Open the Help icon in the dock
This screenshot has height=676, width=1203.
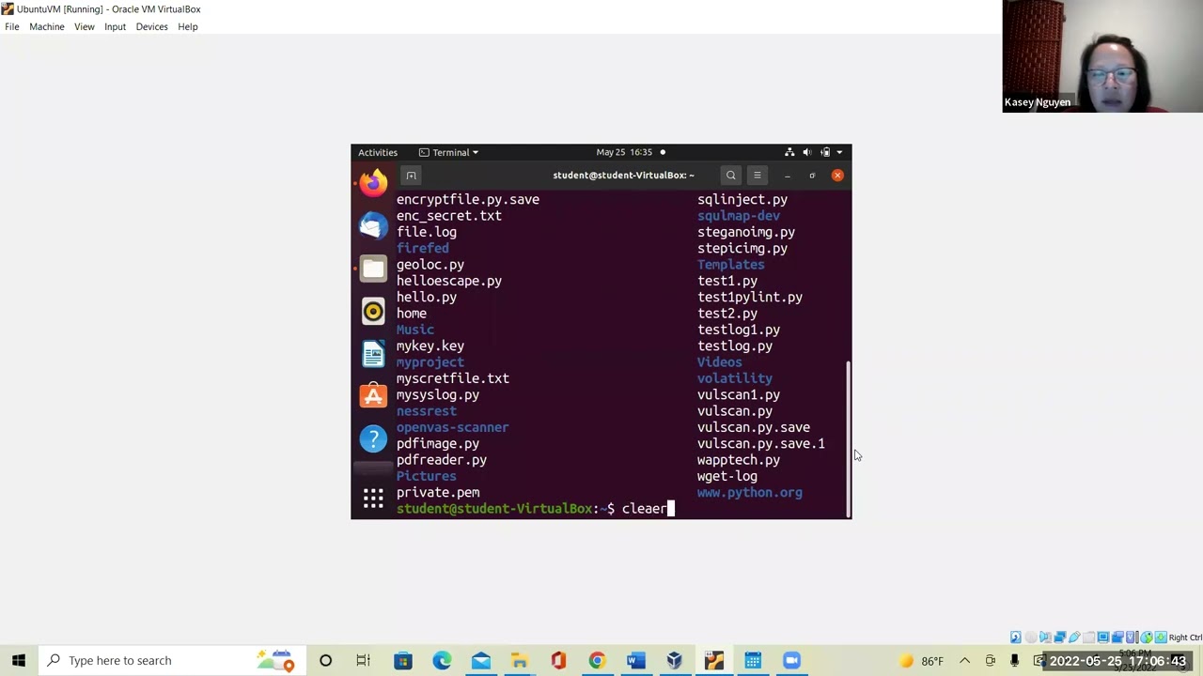click(x=373, y=438)
